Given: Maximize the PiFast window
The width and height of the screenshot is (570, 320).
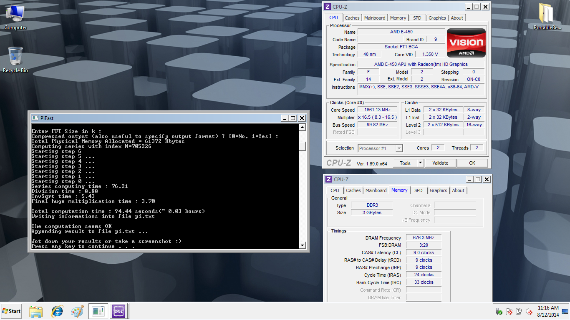Looking at the screenshot, I should tap(293, 118).
